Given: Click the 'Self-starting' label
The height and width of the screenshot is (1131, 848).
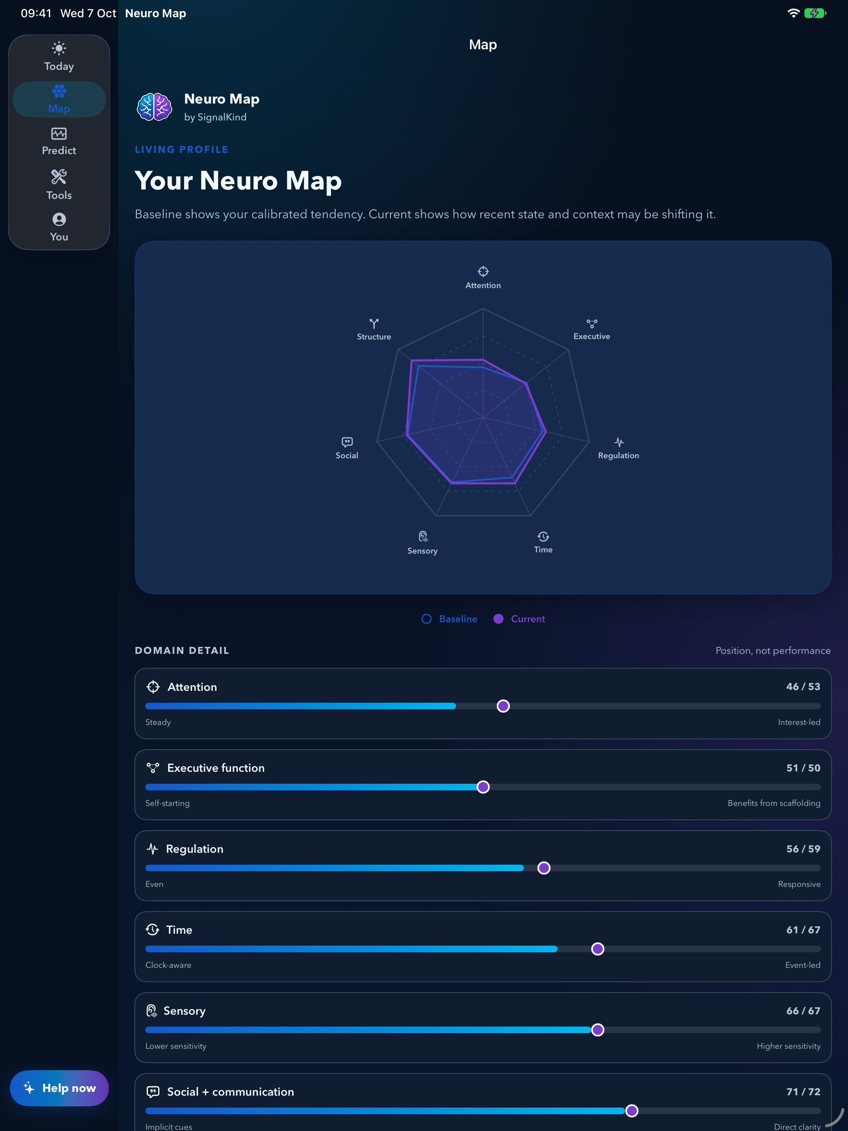Looking at the screenshot, I should click(167, 803).
